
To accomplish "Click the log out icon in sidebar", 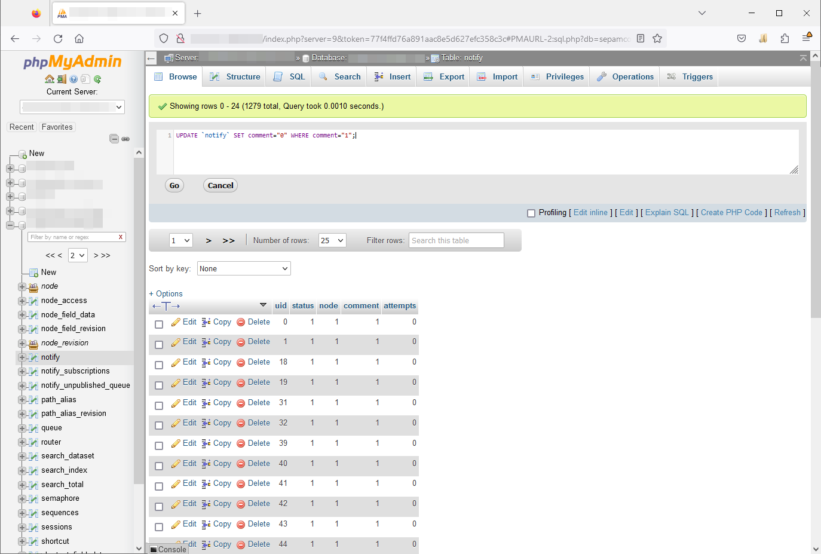I will click(x=62, y=79).
